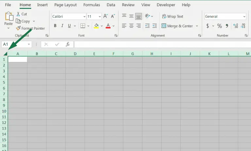251x151 pixels.
Task: Expand fill color palette arrow
Action: [x=102, y=26]
